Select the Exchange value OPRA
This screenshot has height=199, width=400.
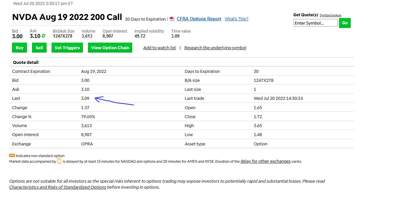click(x=87, y=144)
